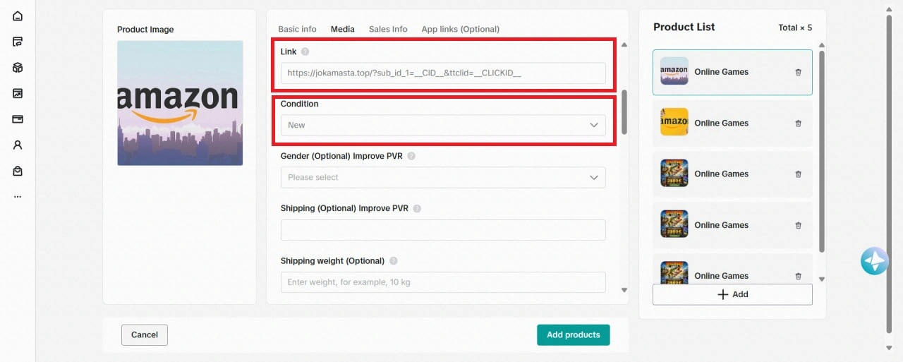Select the amazon skyline thumbnail in Product List
The width and height of the screenshot is (903, 362).
pos(674,71)
